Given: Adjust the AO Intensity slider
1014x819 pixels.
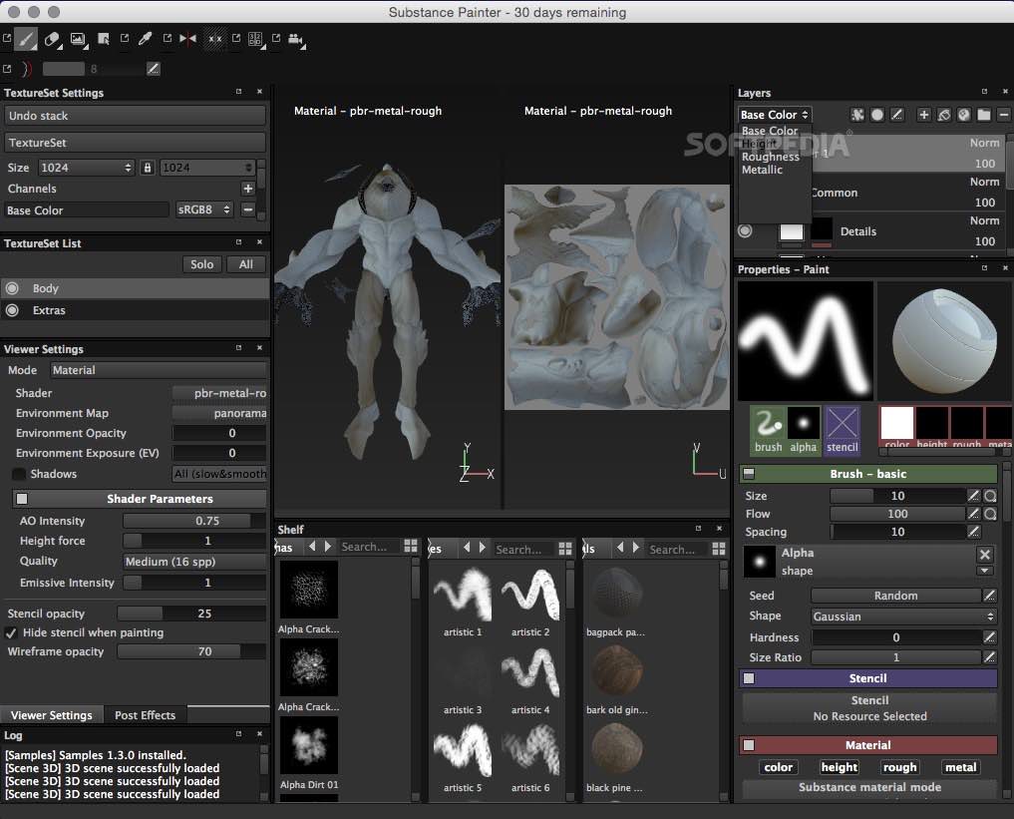Looking at the screenshot, I should point(194,521).
